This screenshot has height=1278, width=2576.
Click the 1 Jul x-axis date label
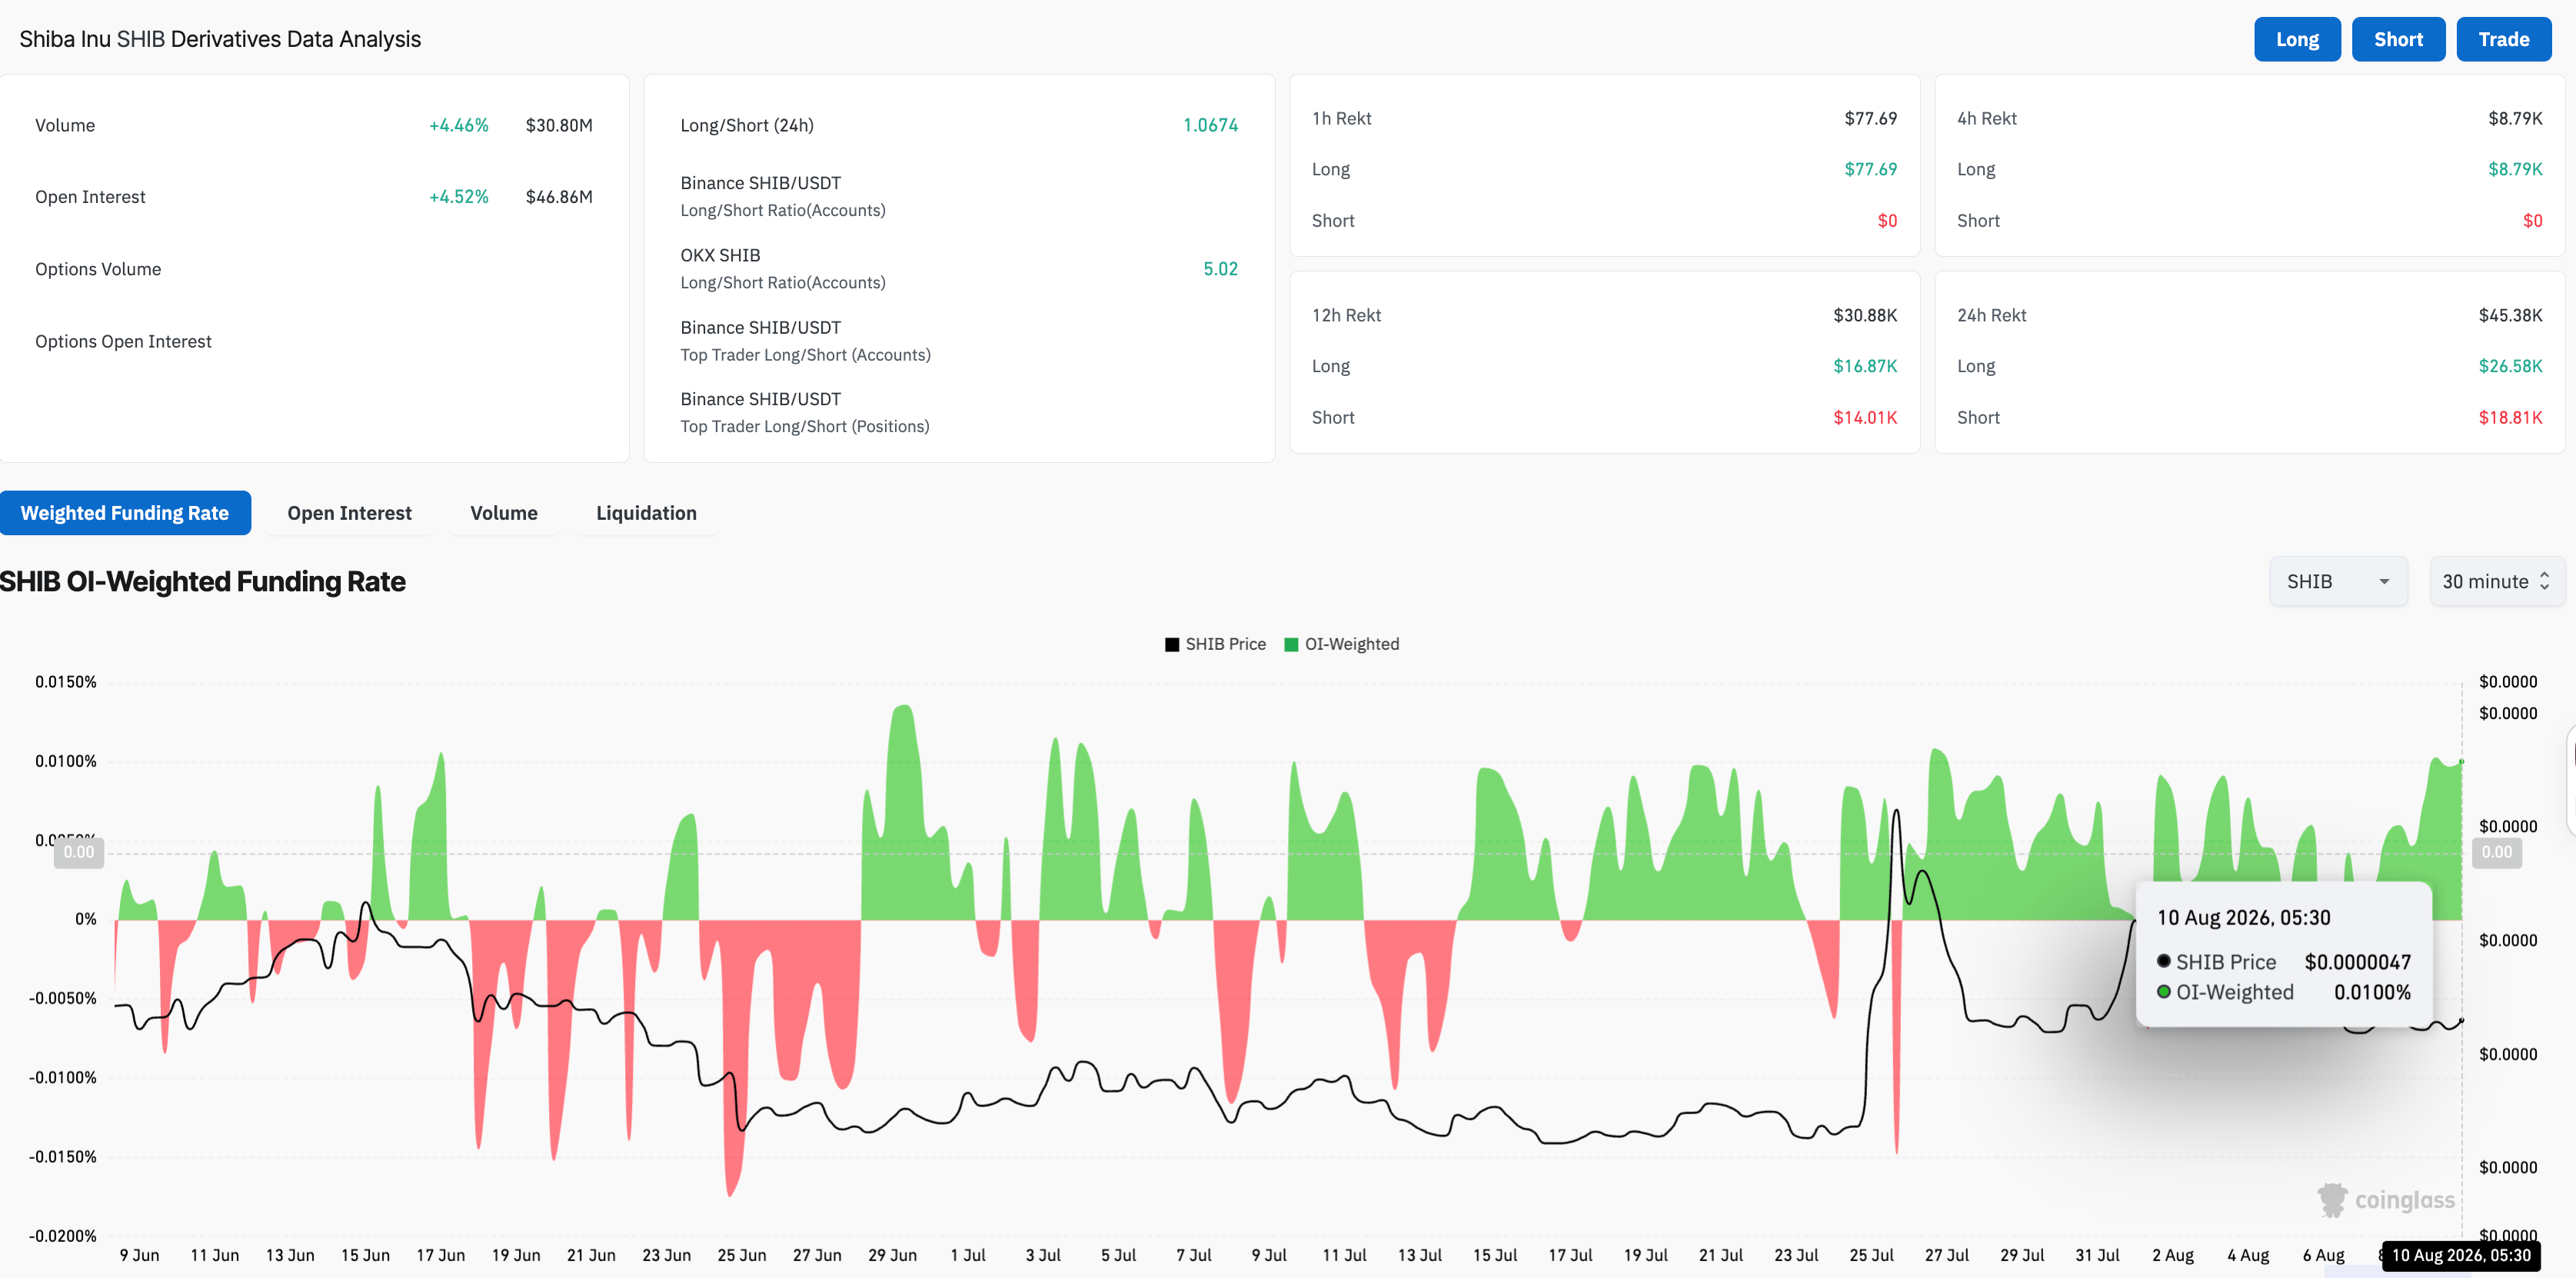pyautogui.click(x=968, y=1255)
